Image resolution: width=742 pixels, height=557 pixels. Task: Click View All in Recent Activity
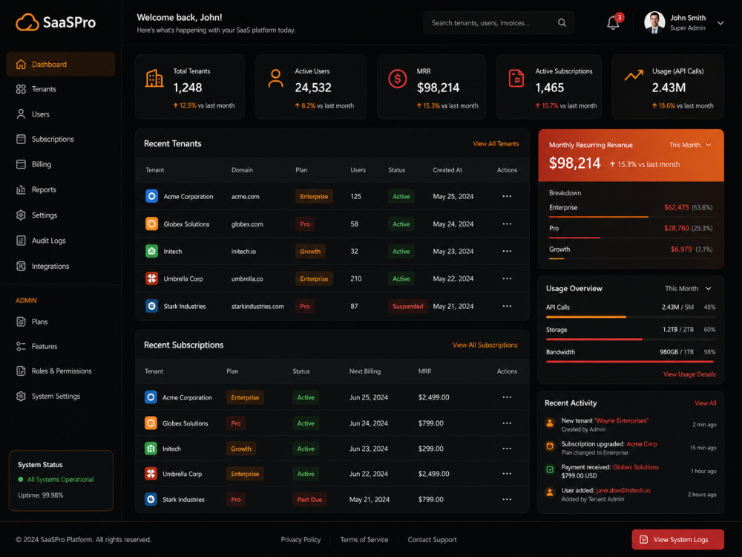[x=705, y=403]
